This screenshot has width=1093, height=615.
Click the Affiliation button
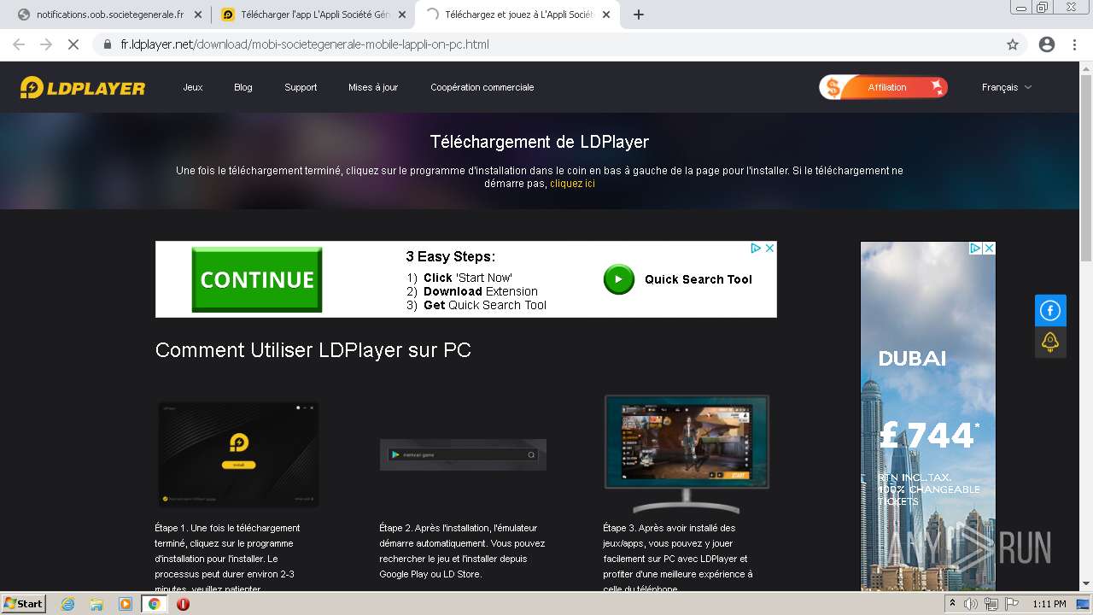click(883, 87)
